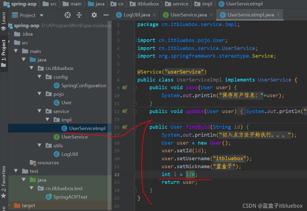Open User class in tree
307x211 pixels.
pos(63,103)
